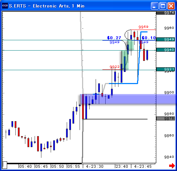177x171 pixels.
Task: Click the 9840 price scale label
Action: (x=169, y=157)
